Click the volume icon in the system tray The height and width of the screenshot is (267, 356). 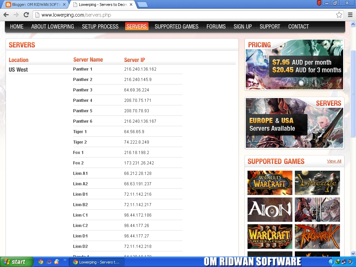[x=350, y=262]
